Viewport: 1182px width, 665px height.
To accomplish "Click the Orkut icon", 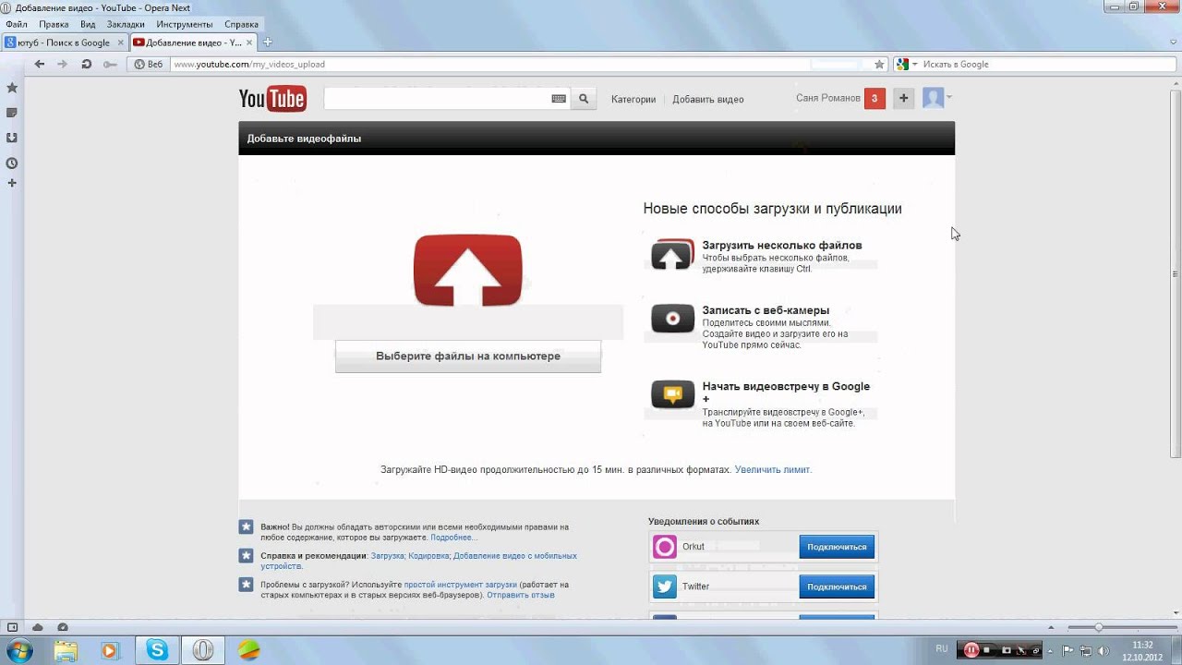I will [x=665, y=547].
